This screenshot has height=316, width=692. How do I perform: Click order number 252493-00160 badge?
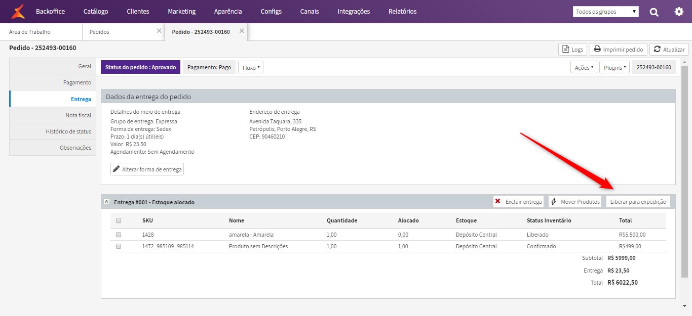click(x=653, y=67)
